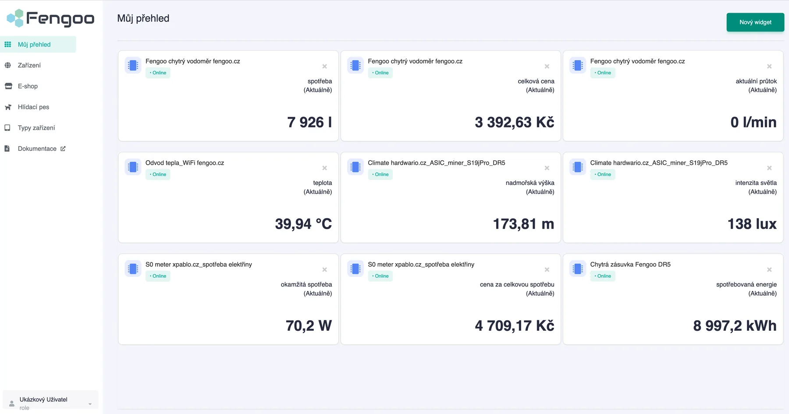Viewport: 789px width, 414px height.
Task: Click the user avatar icon
Action: click(12, 403)
